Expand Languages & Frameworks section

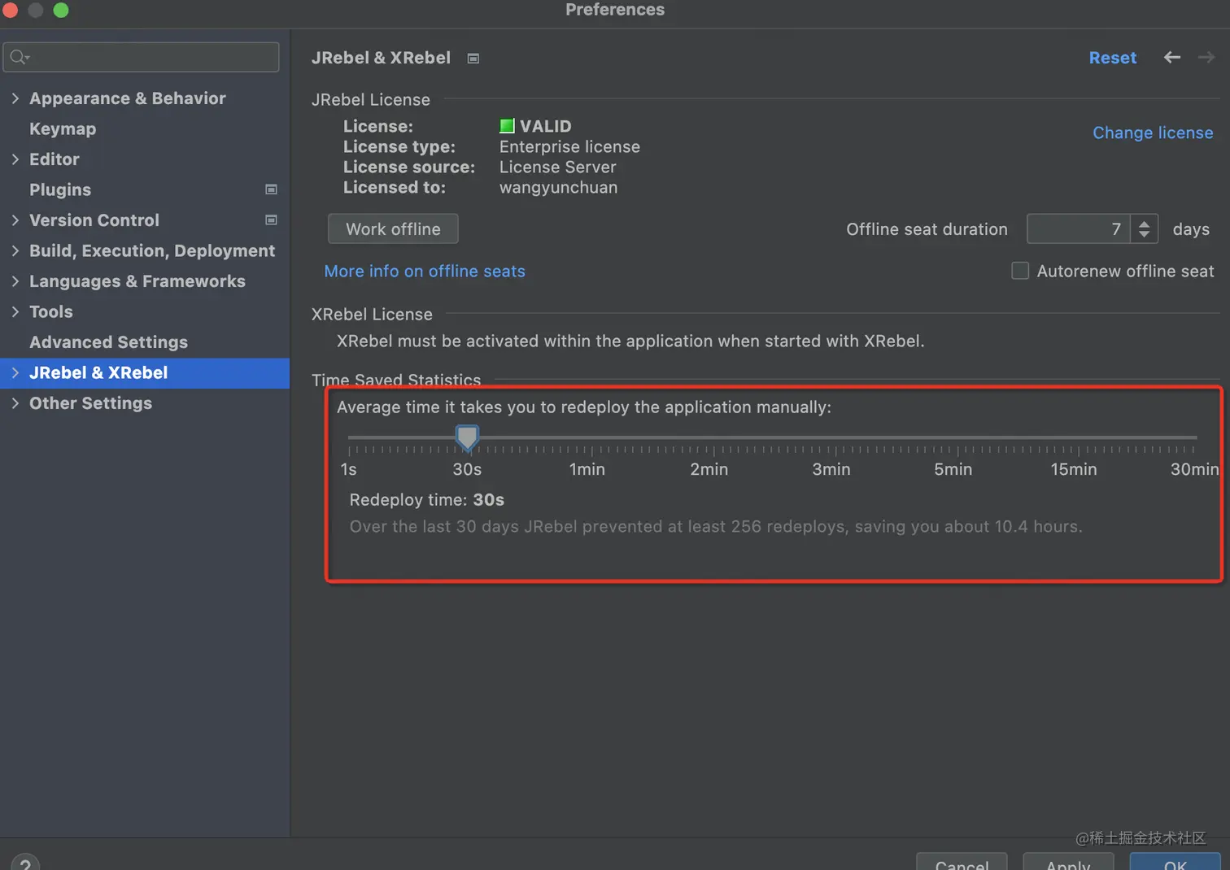click(x=15, y=281)
